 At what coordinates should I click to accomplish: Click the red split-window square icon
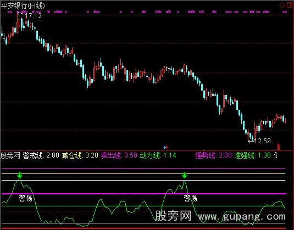(289, 5)
